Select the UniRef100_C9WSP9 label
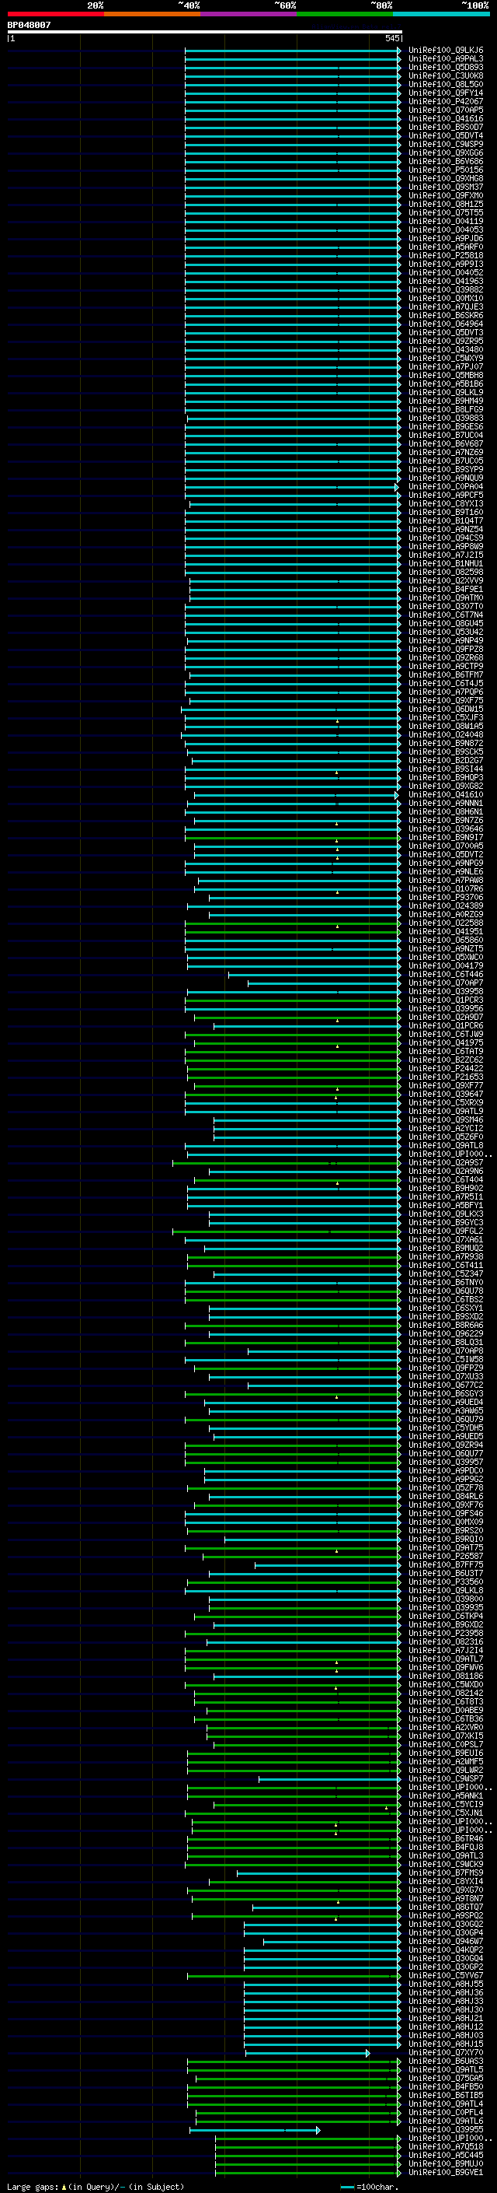Viewport: 497px width, 2193px height. click(445, 144)
